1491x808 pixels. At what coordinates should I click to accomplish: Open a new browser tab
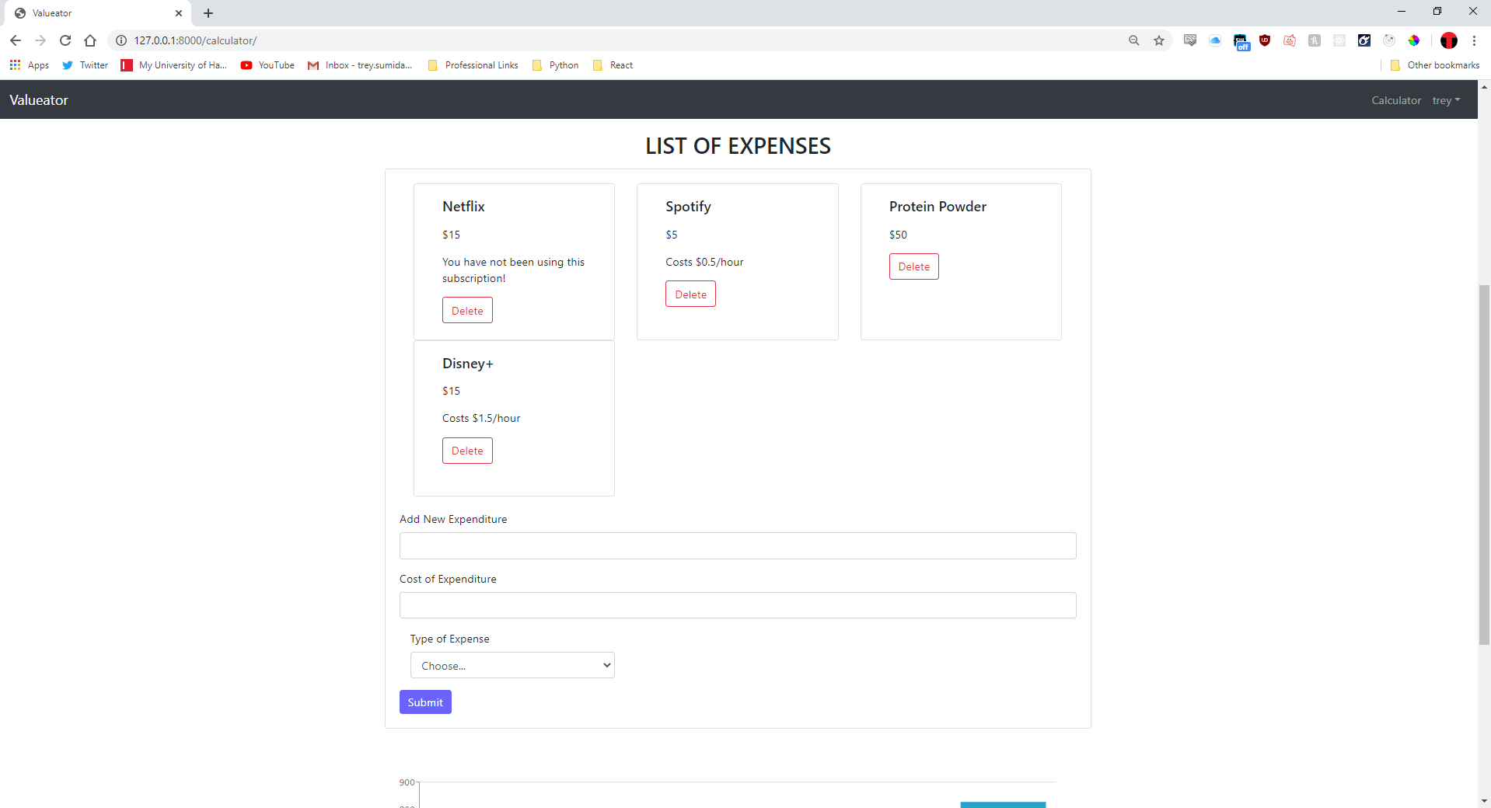(x=208, y=13)
